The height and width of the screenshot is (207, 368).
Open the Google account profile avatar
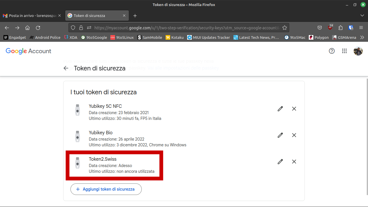(358, 51)
